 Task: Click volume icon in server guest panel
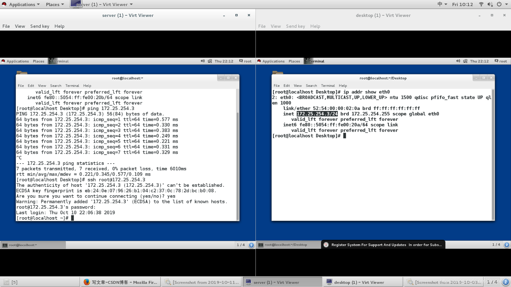click(202, 61)
